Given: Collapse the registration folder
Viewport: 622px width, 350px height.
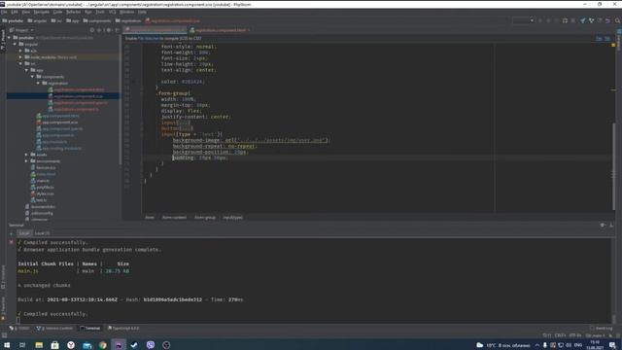Looking at the screenshot, I should 39,84.
